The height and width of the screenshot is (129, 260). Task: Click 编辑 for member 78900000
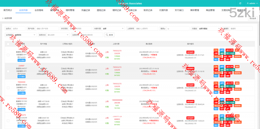click(222, 86)
